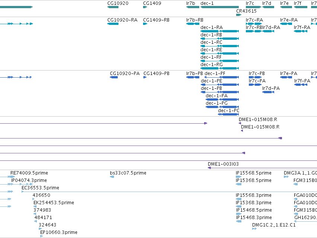317x238 pixels.
Task: Open the CG10920-RA transcript
Action: [113, 24]
